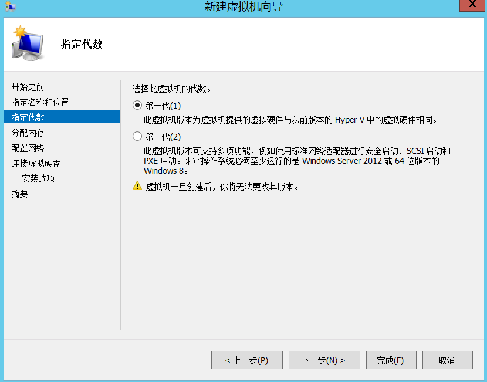Go back with 上一步(P) button

(247, 360)
